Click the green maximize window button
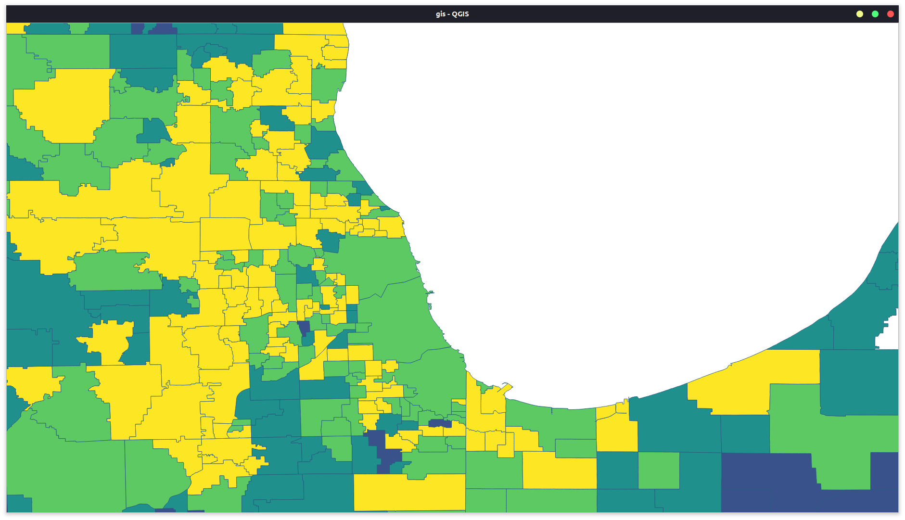This screenshot has height=520, width=905. click(x=875, y=14)
